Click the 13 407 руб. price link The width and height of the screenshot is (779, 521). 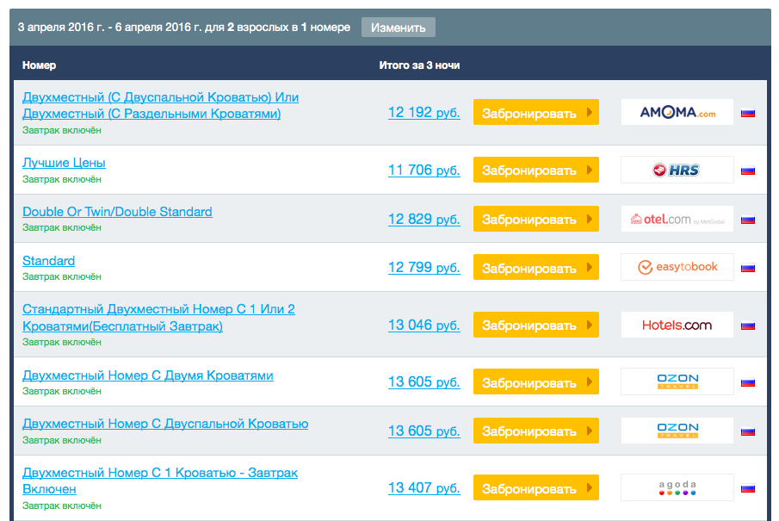click(424, 488)
